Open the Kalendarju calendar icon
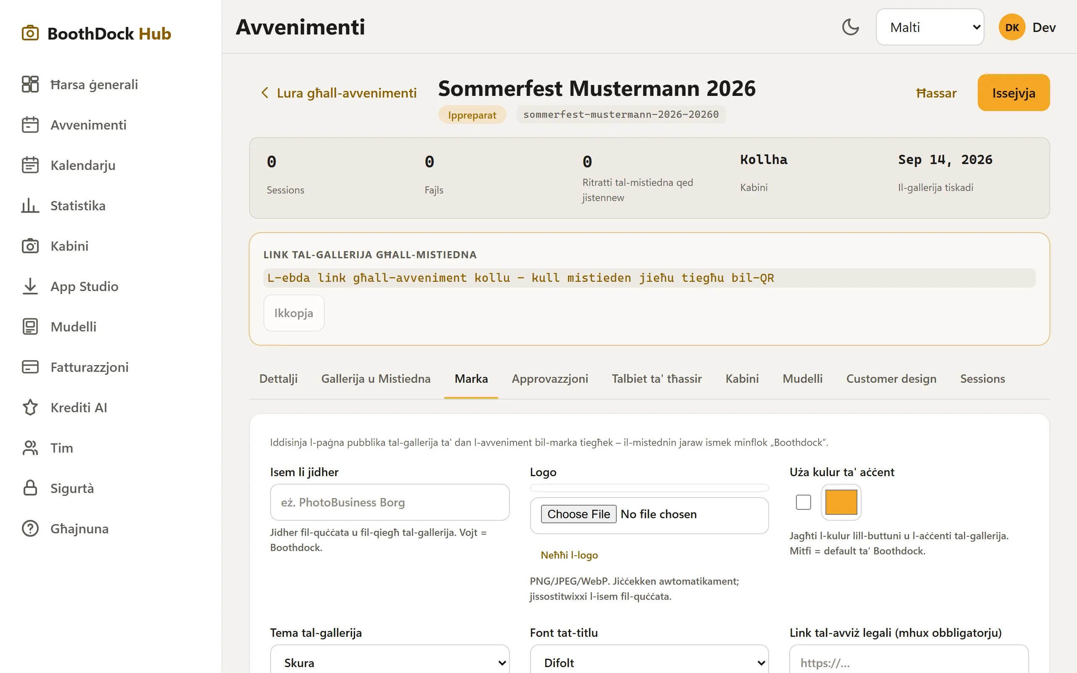The height and width of the screenshot is (673, 1077). 30,165
